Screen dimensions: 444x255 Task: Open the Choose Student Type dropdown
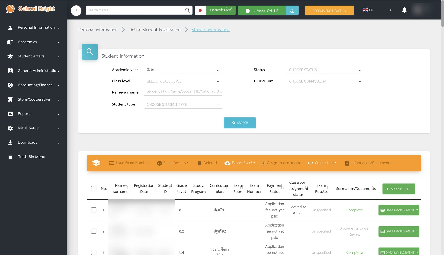(183, 105)
